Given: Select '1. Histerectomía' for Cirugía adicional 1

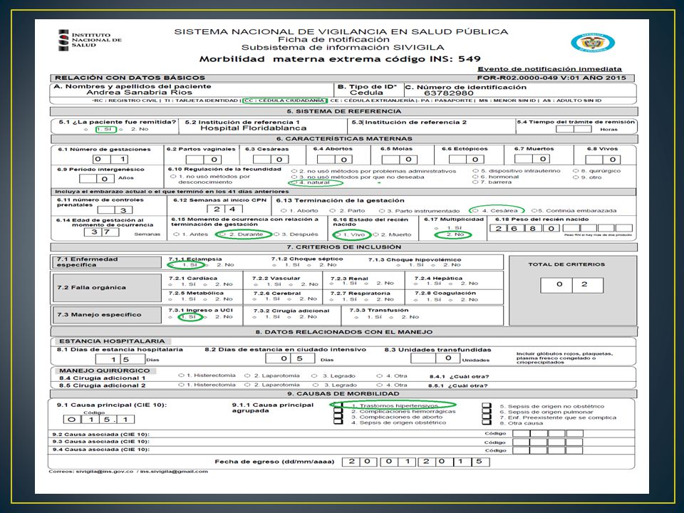Looking at the screenshot, I should (182, 375).
